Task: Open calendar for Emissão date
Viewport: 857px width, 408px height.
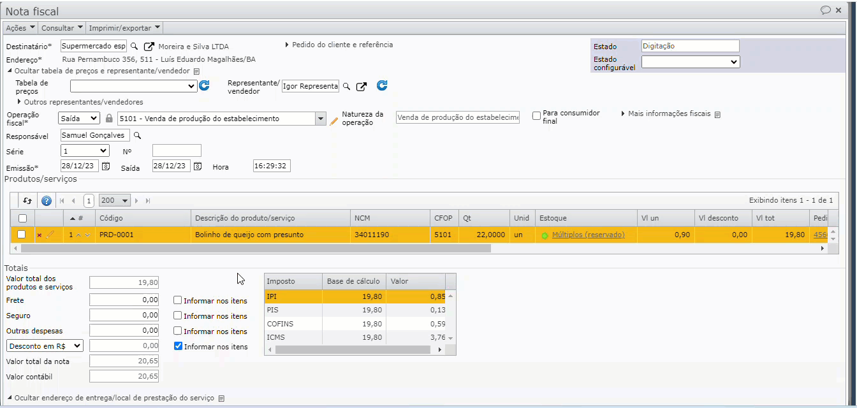Action: (106, 166)
